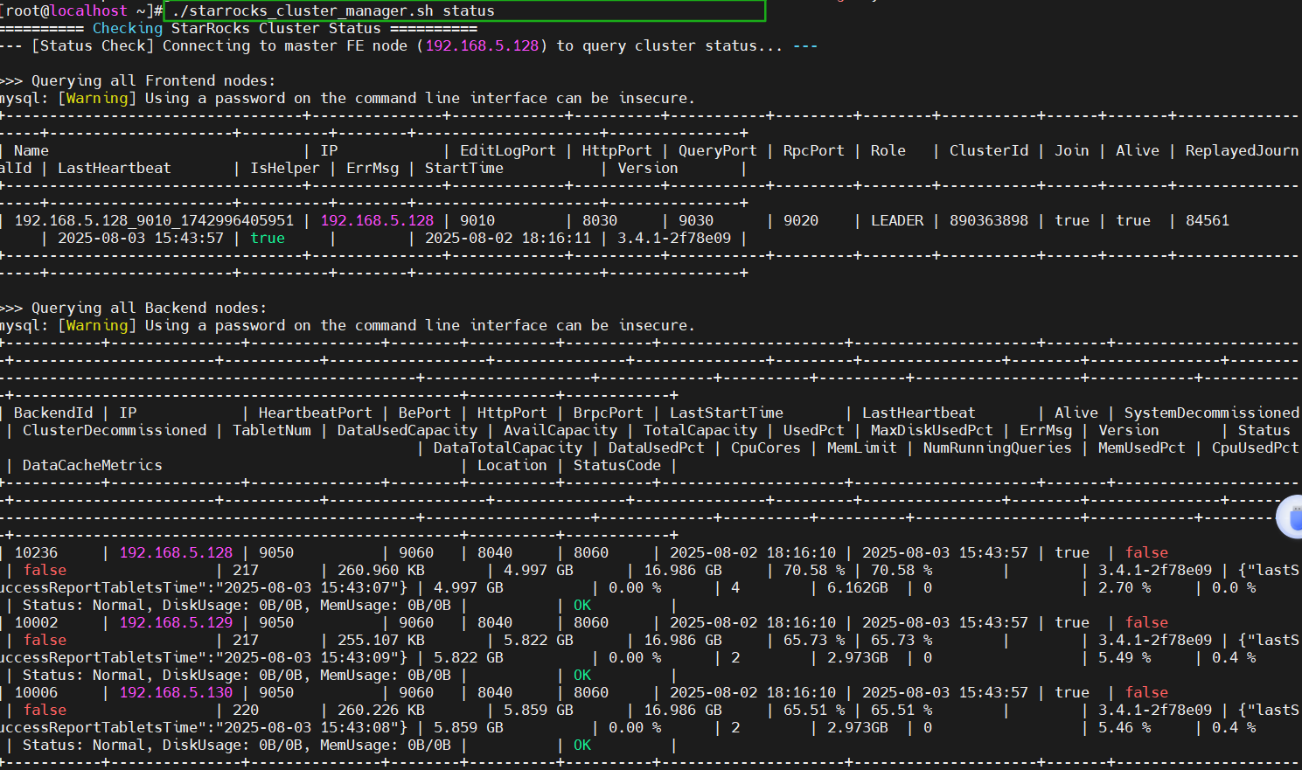Click the 'ClusterId' column header
The image size is (1302, 770).
pyautogui.click(x=989, y=150)
